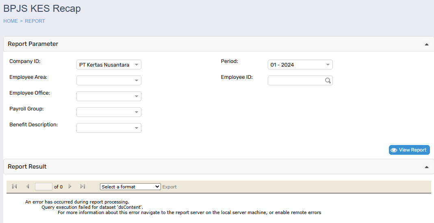Focus the current page number field
The width and height of the screenshot is (434, 223).
[43, 187]
